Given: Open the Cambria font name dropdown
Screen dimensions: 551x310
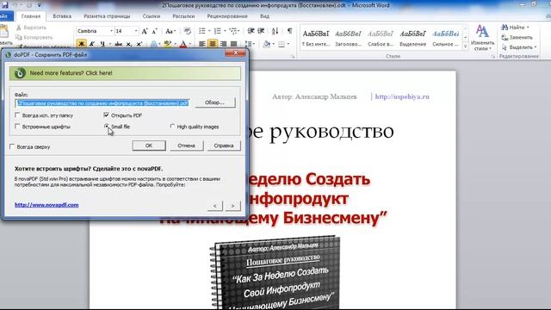Looking at the screenshot, I should [111, 31].
